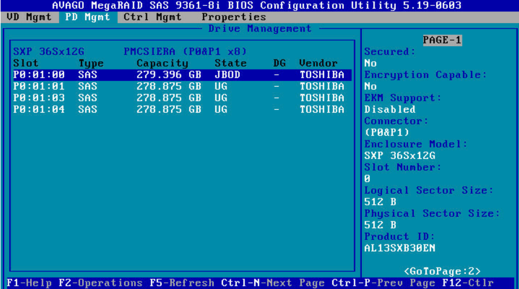Select the PD Mgmt tab
The image size is (519, 289).
[88, 17]
